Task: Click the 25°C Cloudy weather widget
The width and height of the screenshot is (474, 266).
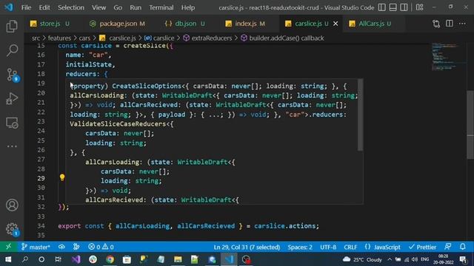Action: click(363, 259)
